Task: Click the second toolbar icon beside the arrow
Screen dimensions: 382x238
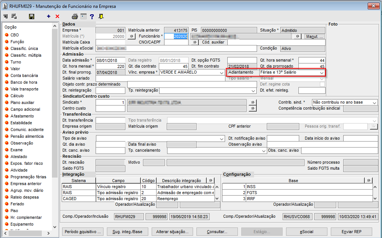Action: point(14,16)
